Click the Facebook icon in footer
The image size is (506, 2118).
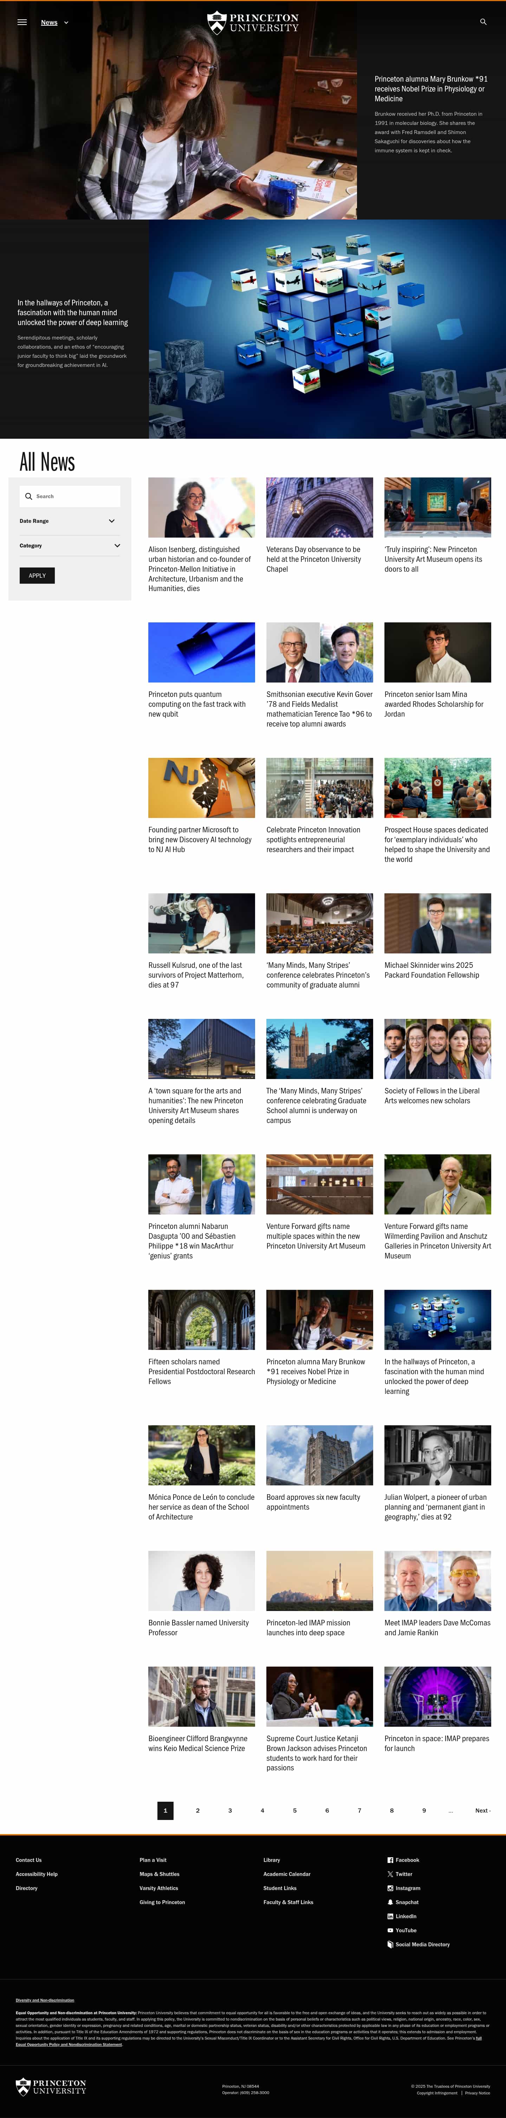[390, 1860]
